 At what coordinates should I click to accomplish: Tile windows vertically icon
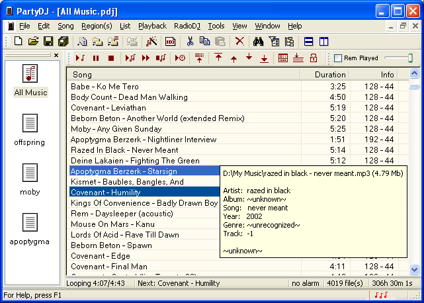coord(323,42)
